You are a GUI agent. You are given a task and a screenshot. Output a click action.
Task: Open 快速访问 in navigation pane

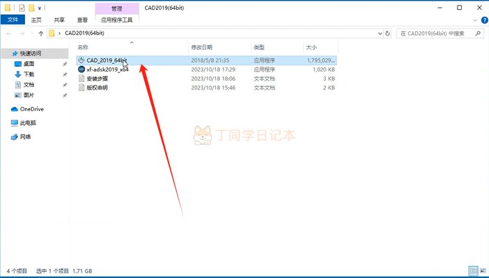31,54
